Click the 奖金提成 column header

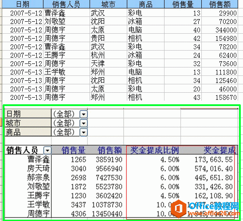coord(219,150)
